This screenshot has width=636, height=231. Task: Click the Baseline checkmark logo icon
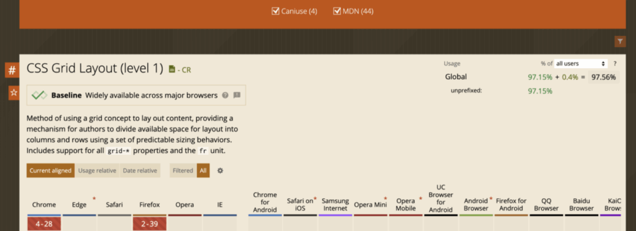39,95
